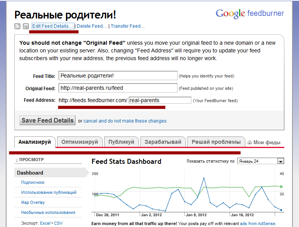299x227 pixels.
Task: Click the Google FeedBurner logo
Action: pos(250,13)
